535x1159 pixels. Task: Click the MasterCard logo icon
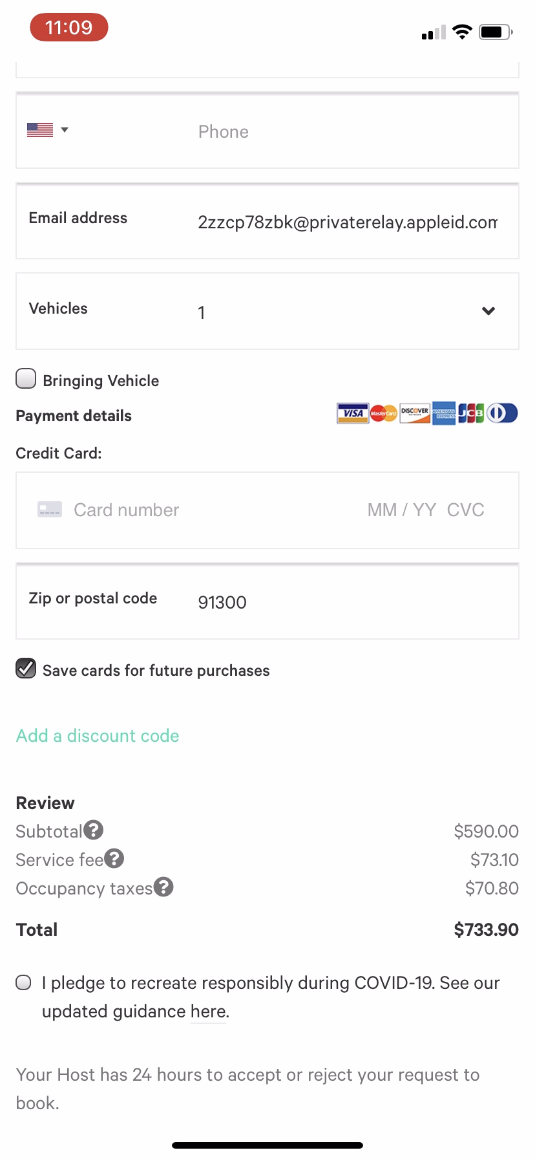click(x=384, y=413)
